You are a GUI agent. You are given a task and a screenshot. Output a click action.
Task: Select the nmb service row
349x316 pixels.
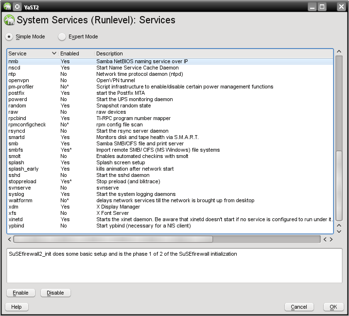coord(170,61)
